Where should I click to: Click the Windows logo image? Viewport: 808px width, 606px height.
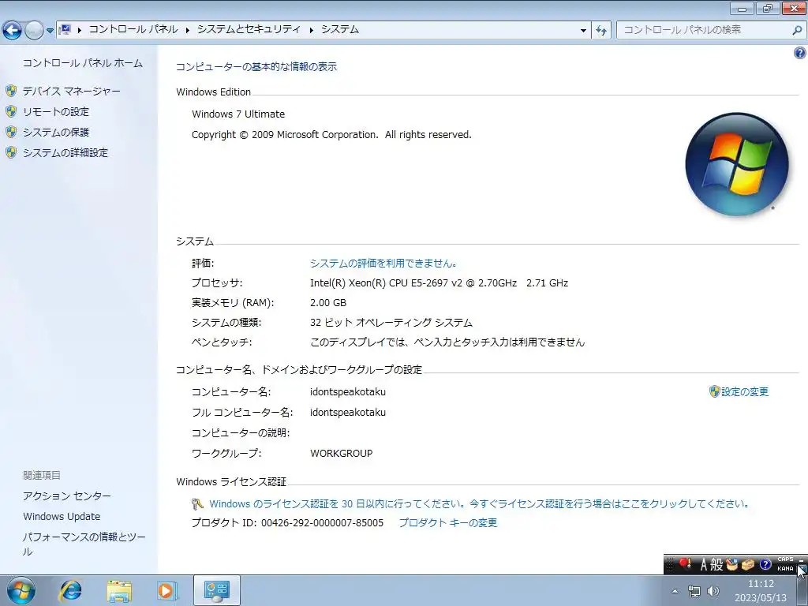click(737, 164)
